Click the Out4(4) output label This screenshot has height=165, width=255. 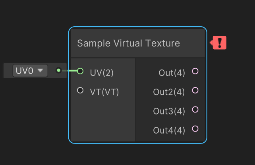click(169, 130)
